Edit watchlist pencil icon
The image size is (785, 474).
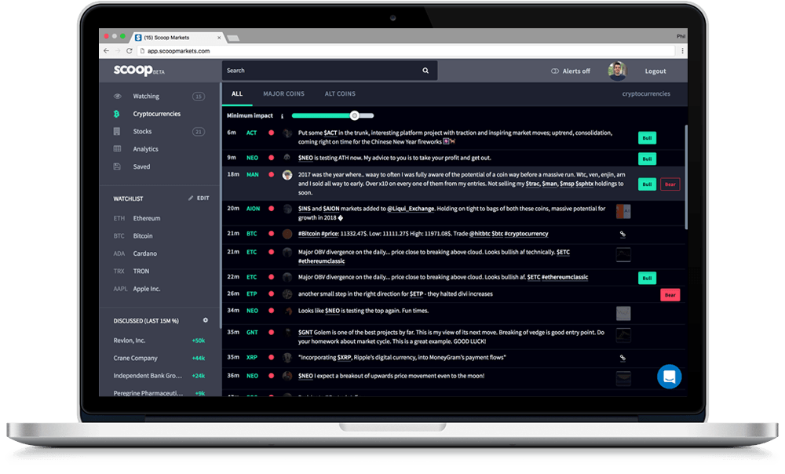point(191,199)
